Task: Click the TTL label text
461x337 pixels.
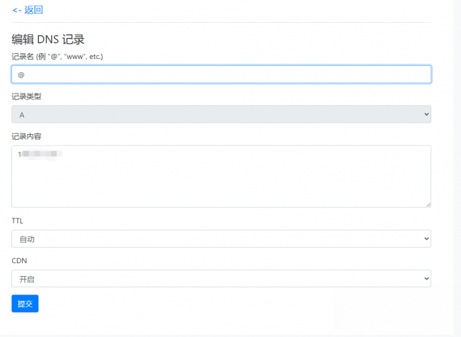Action: click(x=17, y=221)
